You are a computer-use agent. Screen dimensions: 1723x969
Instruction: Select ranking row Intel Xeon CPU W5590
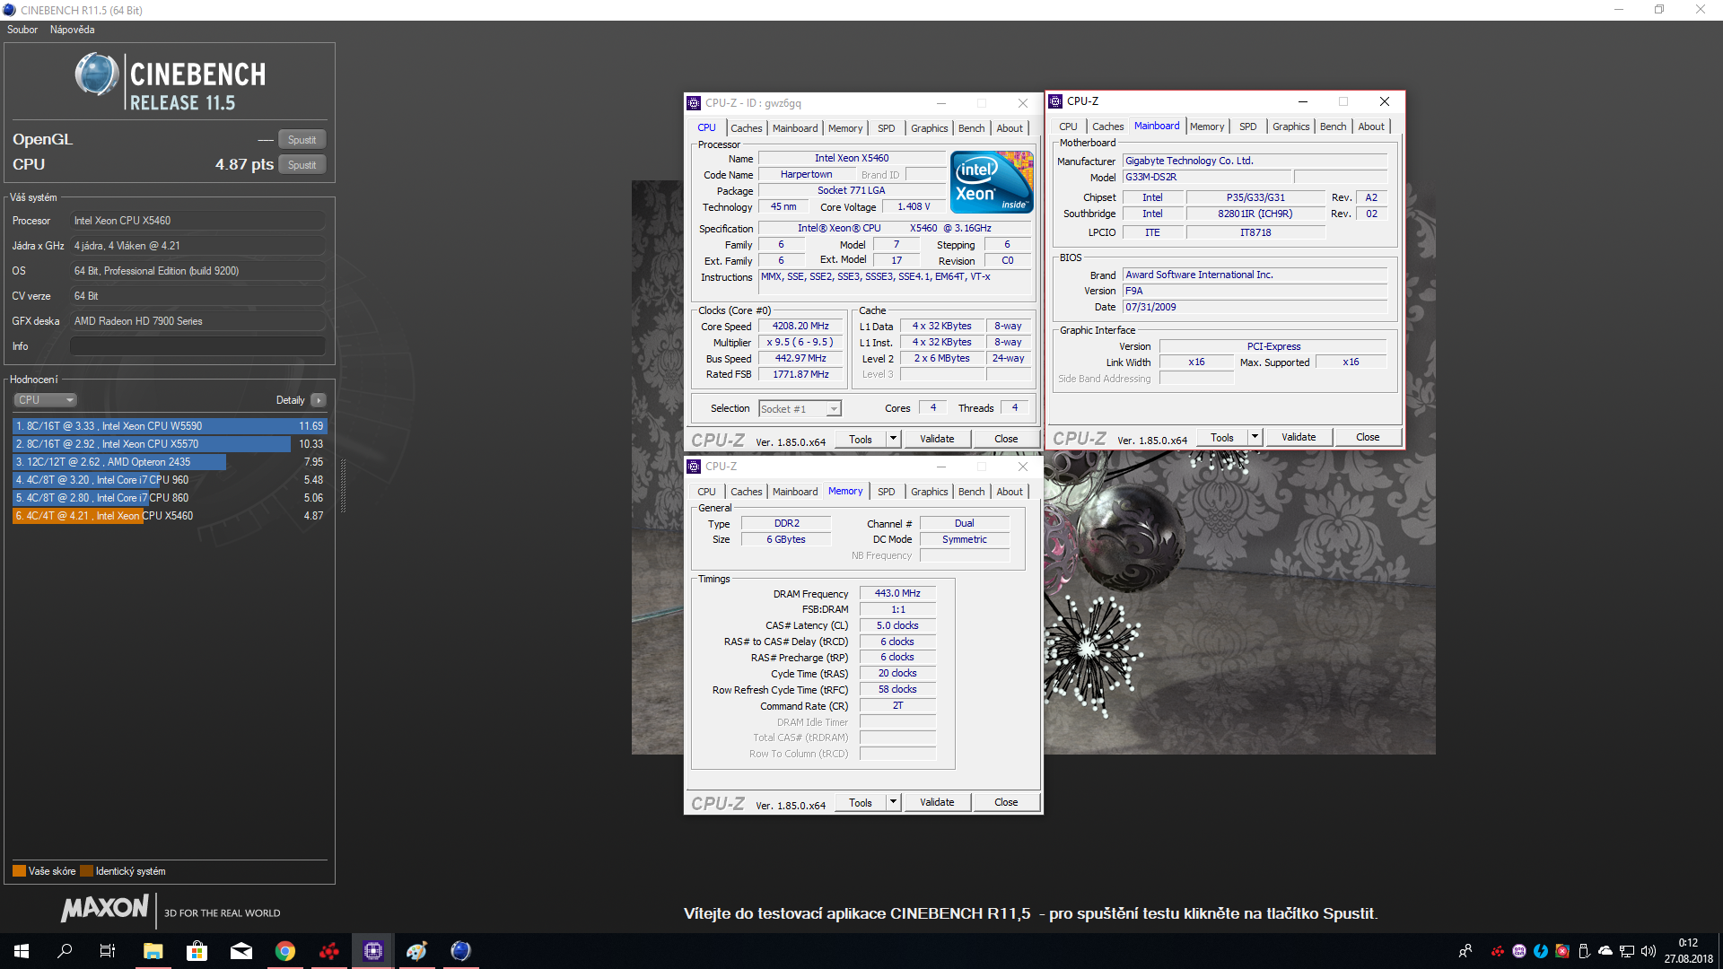click(170, 426)
